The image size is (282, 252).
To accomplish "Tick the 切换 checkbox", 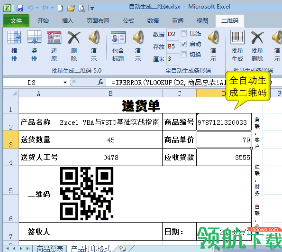I will 183,54.
